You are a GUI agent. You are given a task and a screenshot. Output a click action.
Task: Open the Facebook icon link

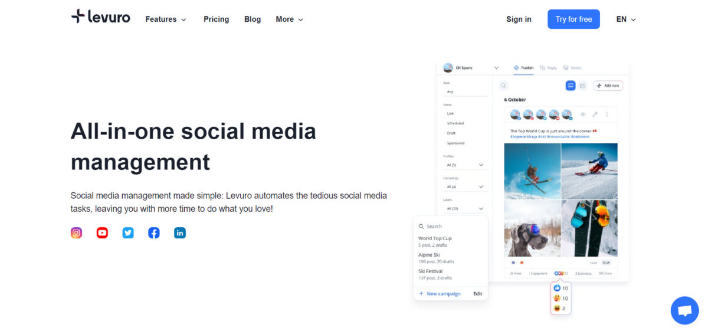[154, 232]
